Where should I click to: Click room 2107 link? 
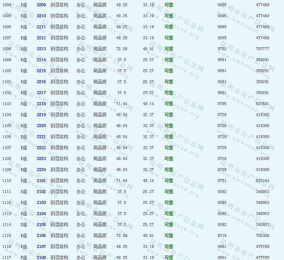(41, 246)
